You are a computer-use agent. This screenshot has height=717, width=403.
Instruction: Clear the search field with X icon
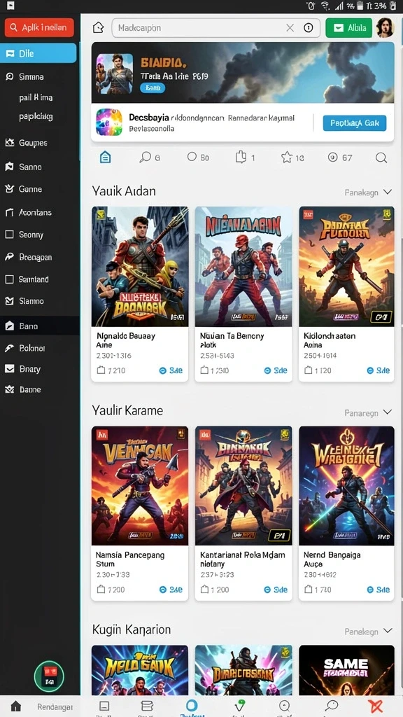click(x=290, y=28)
